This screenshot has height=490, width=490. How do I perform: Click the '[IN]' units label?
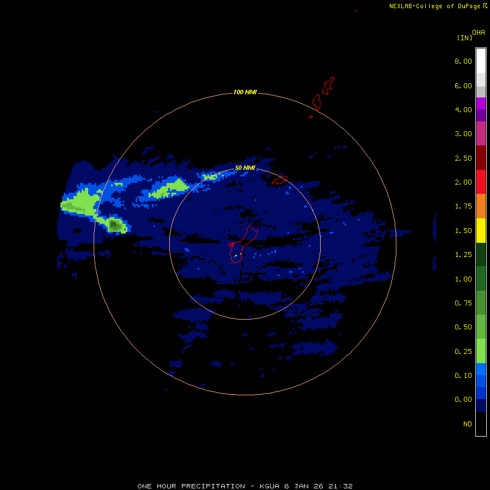(x=464, y=38)
